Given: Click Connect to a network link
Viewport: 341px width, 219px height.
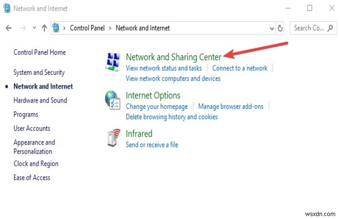Looking at the screenshot, I should (x=240, y=68).
